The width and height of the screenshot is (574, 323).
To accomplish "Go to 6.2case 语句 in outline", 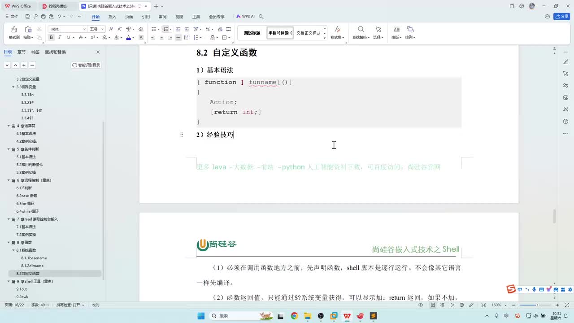I will (27, 196).
